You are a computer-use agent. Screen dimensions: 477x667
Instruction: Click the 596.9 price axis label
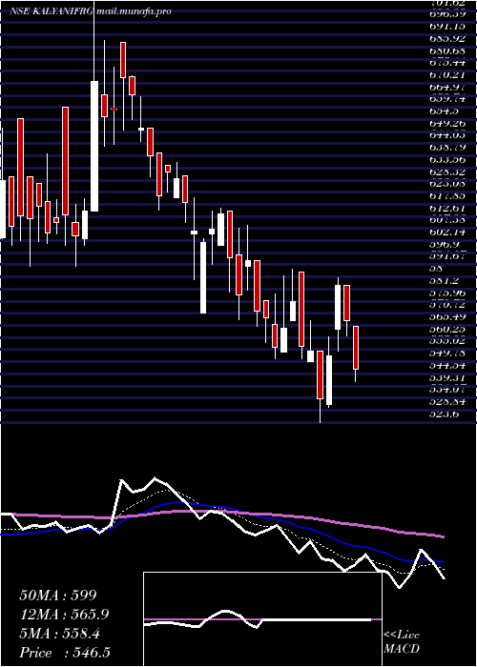coord(446,245)
